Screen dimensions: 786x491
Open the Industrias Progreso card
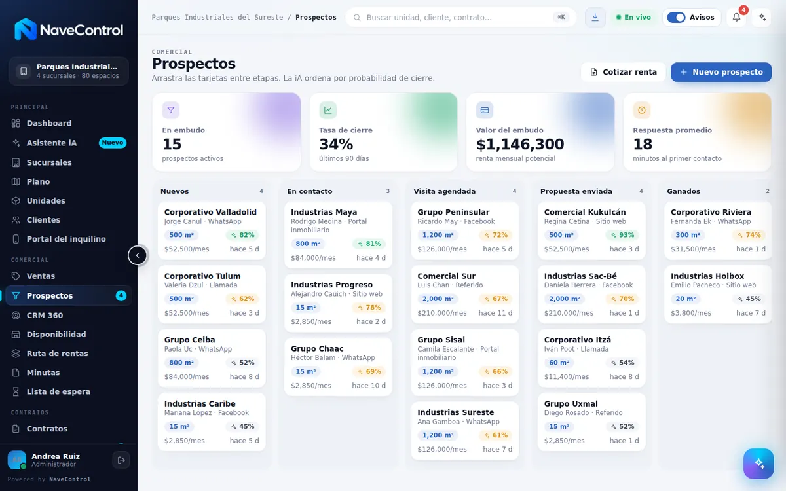point(338,304)
